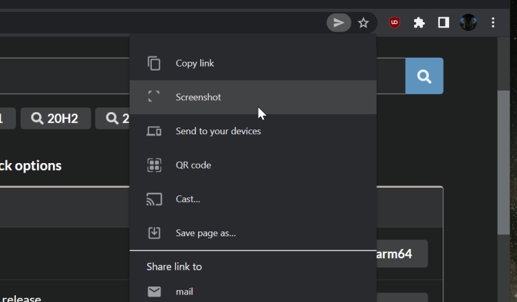Screen dimensions: 517x302
Task: Choose Save page as... option
Action: click(x=253, y=233)
